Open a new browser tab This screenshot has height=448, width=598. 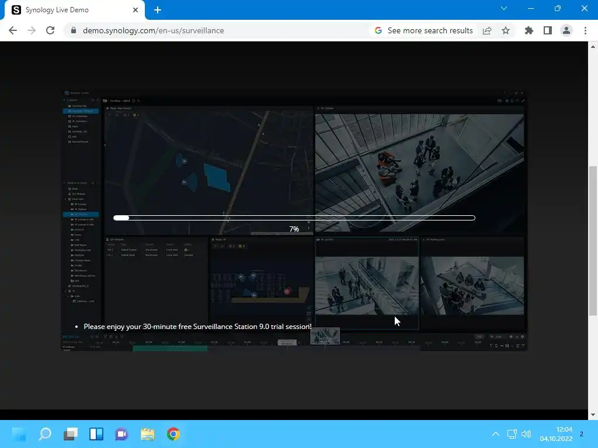158,10
